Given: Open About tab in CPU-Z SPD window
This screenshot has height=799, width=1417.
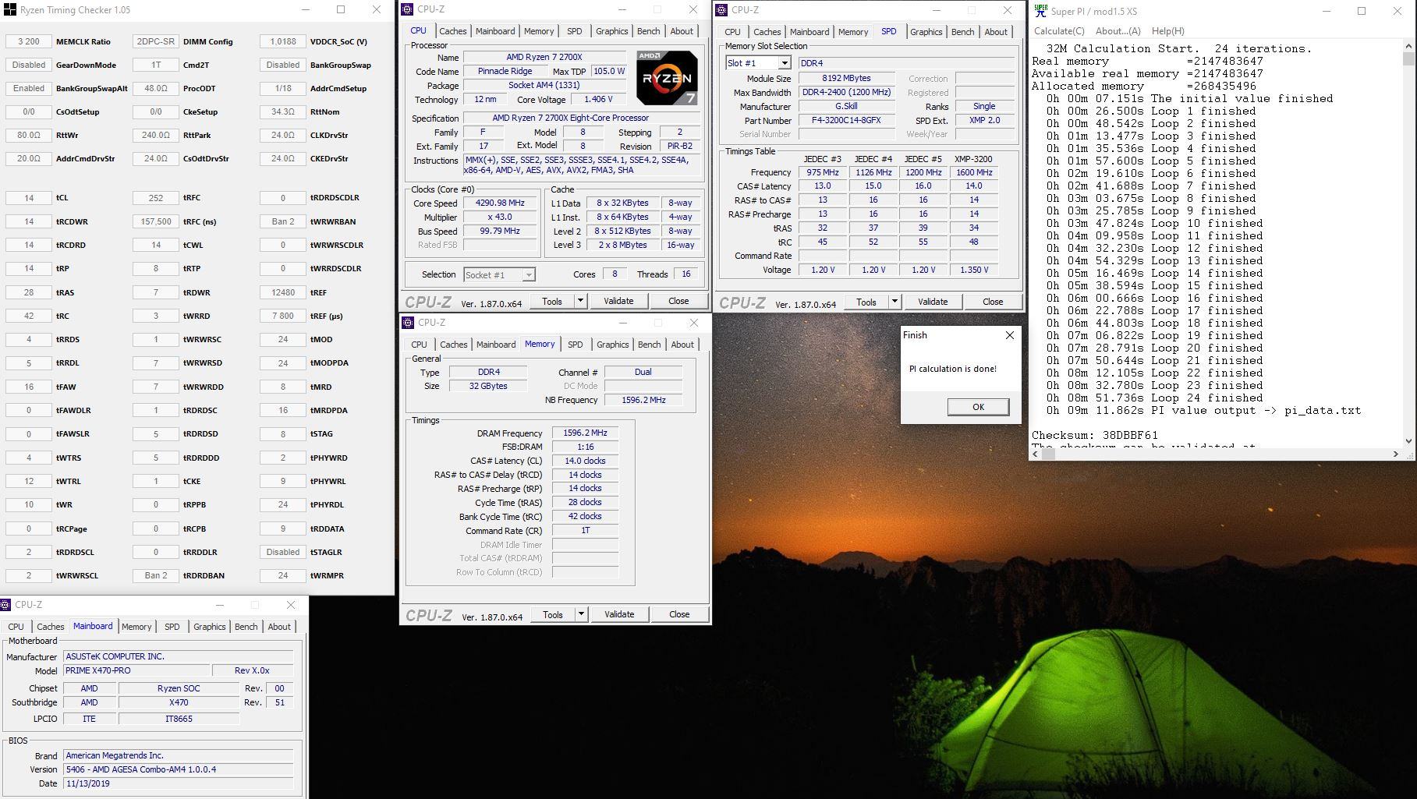Looking at the screenshot, I should (x=996, y=32).
